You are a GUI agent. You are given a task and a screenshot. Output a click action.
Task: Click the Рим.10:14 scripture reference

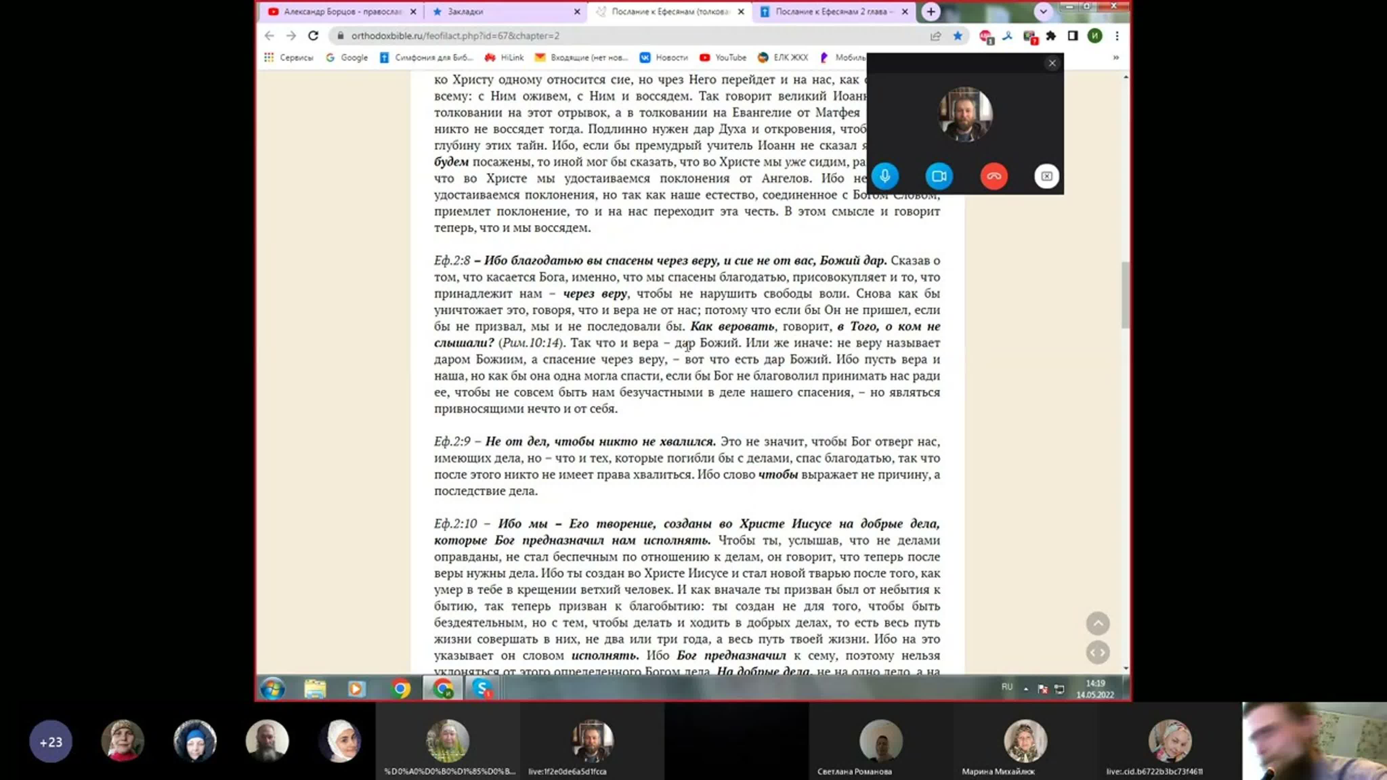pyautogui.click(x=531, y=343)
